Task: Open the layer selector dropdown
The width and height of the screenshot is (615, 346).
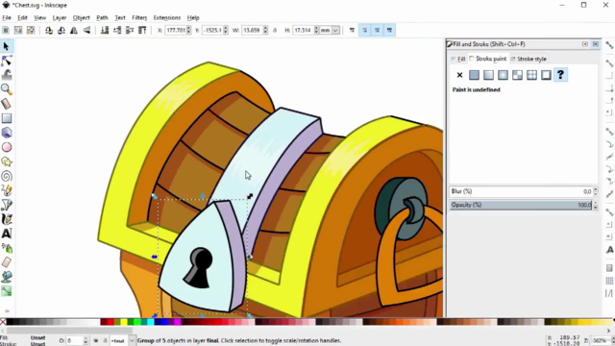Action: [x=132, y=340]
